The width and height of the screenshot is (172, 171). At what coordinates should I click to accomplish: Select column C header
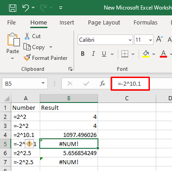coord(127,98)
